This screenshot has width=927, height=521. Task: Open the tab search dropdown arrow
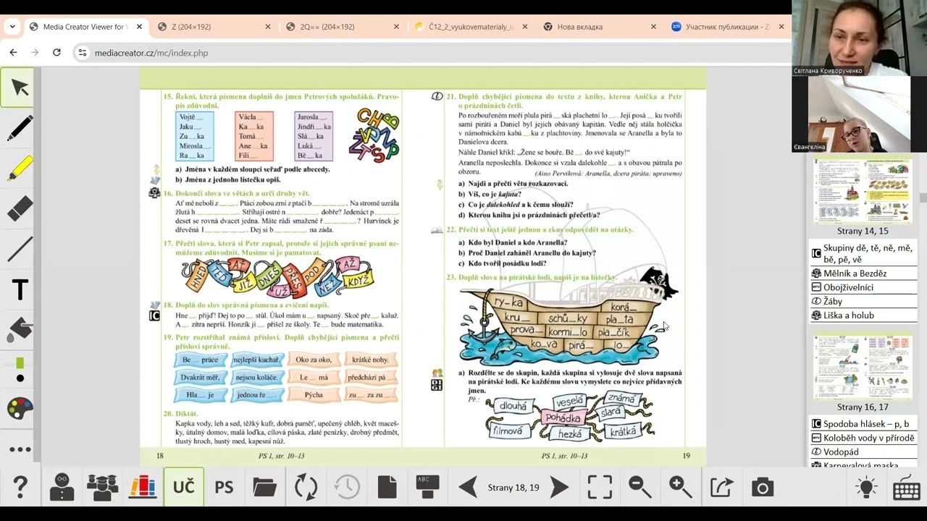(12, 27)
